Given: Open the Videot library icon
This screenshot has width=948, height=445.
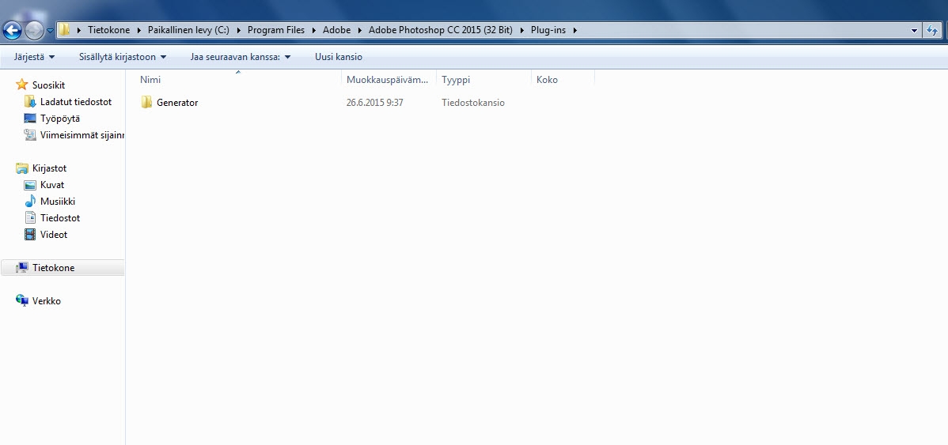Looking at the screenshot, I should [x=30, y=235].
